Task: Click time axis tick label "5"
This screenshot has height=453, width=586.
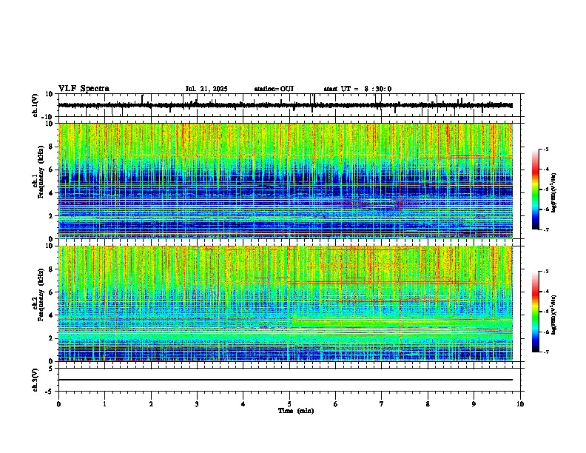Action: pos(289,404)
